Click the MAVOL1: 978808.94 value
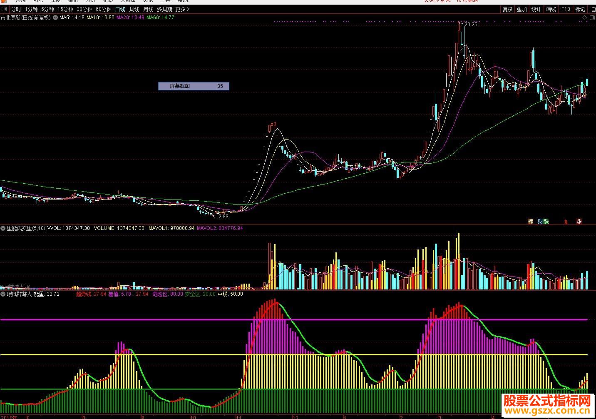This screenshot has height=419, width=596. [171, 228]
